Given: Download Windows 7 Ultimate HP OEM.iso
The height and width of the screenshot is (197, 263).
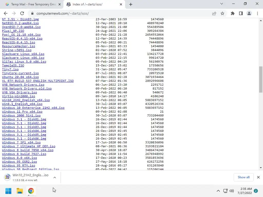Looking at the screenshot, I should coord(29,146).
